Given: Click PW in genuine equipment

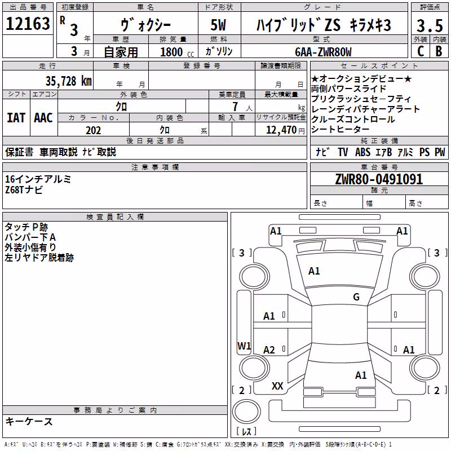Looking at the screenshot, I should pos(440,152).
